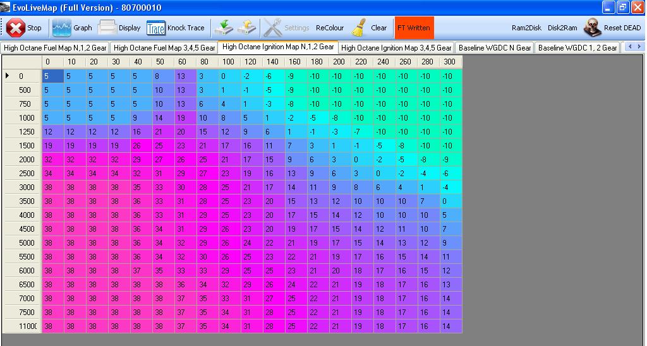Viewport: 647px width, 346px height.
Task: Select the 300 load column header
Action: (x=449, y=62)
